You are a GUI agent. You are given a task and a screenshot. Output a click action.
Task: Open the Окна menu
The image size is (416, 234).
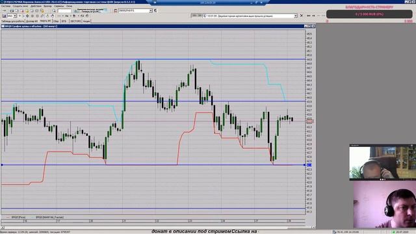[x=69, y=6]
